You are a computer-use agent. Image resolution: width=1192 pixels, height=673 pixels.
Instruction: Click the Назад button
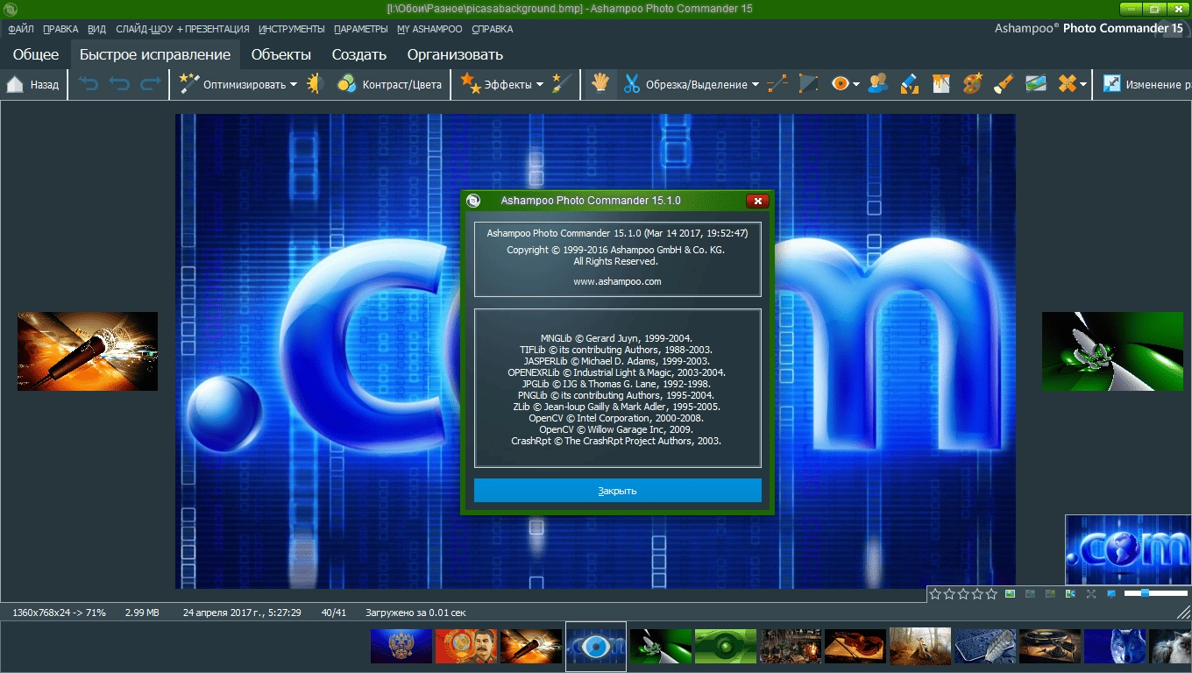(33, 85)
